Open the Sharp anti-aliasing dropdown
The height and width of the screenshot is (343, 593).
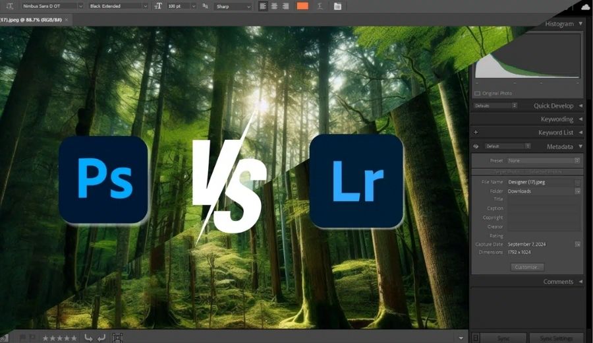pyautogui.click(x=233, y=7)
